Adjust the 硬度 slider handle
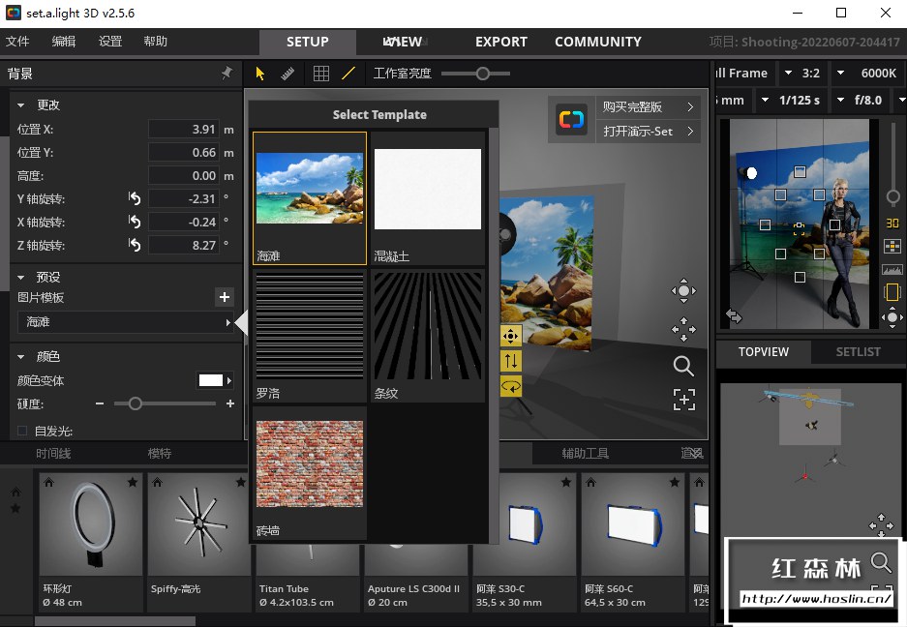This screenshot has width=907, height=627. pos(136,403)
